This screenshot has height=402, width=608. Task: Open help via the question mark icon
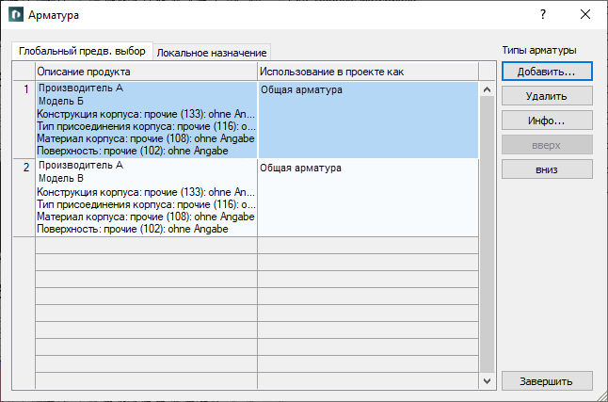(543, 15)
